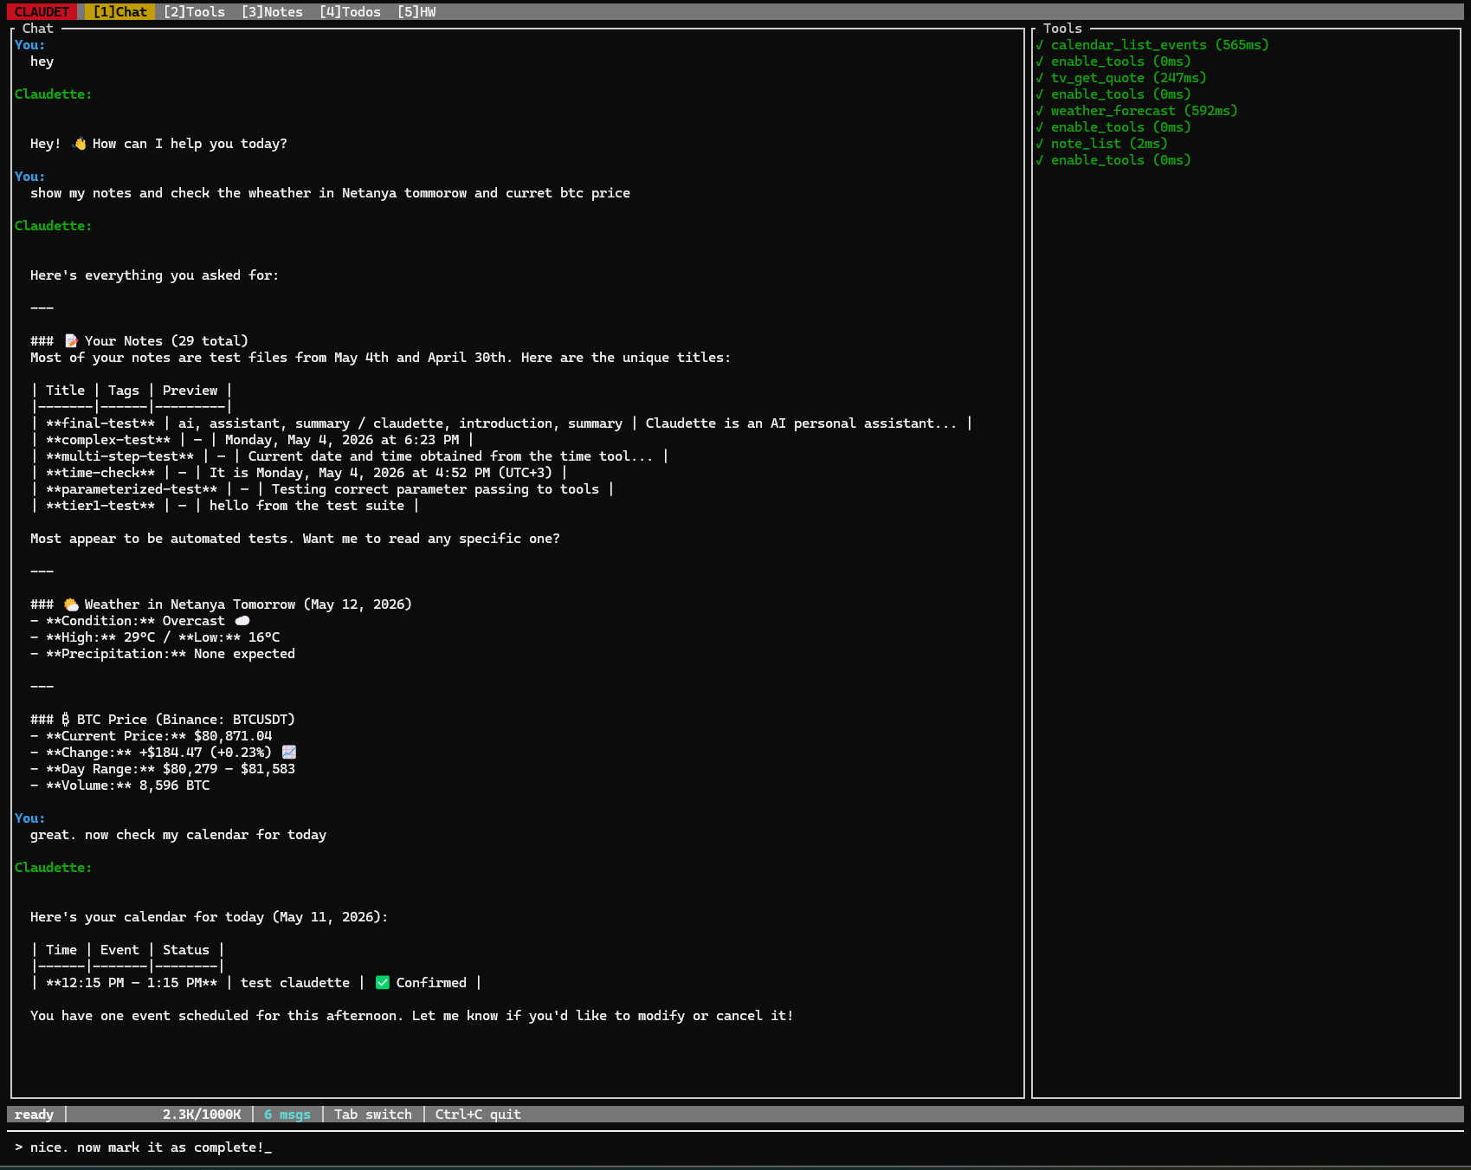The width and height of the screenshot is (1471, 1170).
Task: Click the checkmark beside weather_forecast
Action: click(x=1040, y=111)
